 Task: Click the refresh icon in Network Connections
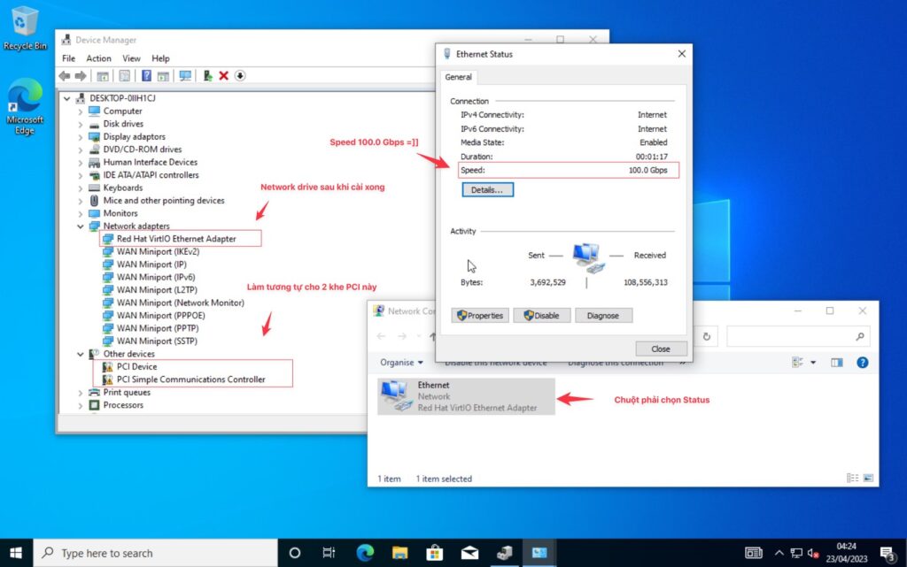(x=706, y=336)
